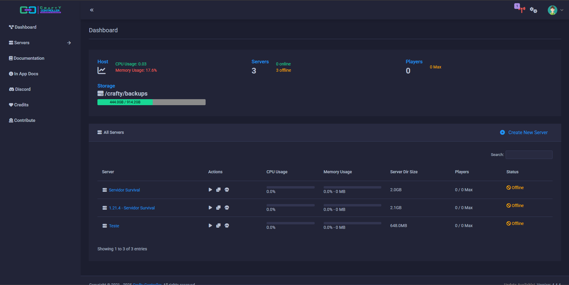Click Teste memory usage bar
This screenshot has height=285, width=569.
pyautogui.click(x=352, y=223)
